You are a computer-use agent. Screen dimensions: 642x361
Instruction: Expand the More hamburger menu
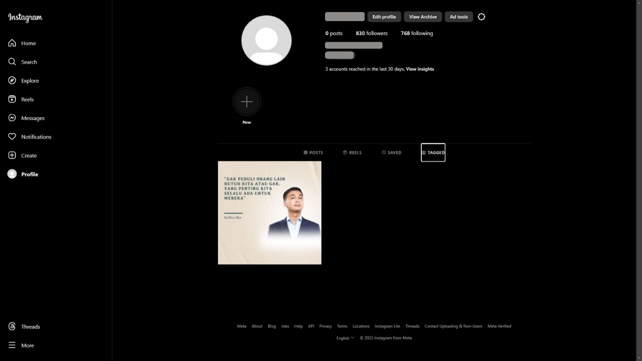tap(12, 345)
